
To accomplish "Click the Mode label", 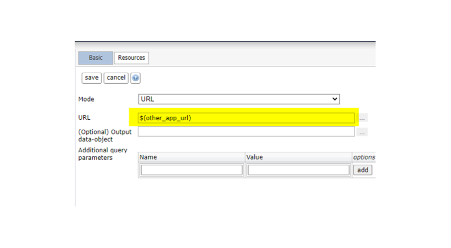I will pyautogui.click(x=87, y=99).
